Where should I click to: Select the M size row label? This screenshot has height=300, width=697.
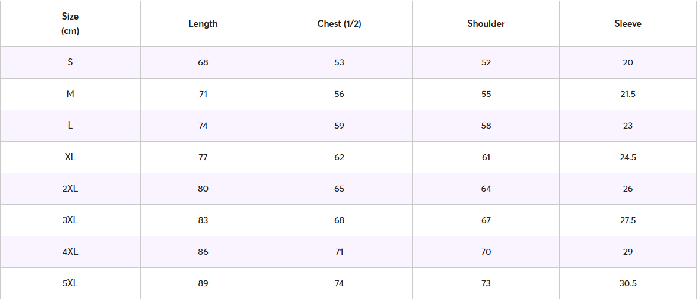tap(70, 94)
